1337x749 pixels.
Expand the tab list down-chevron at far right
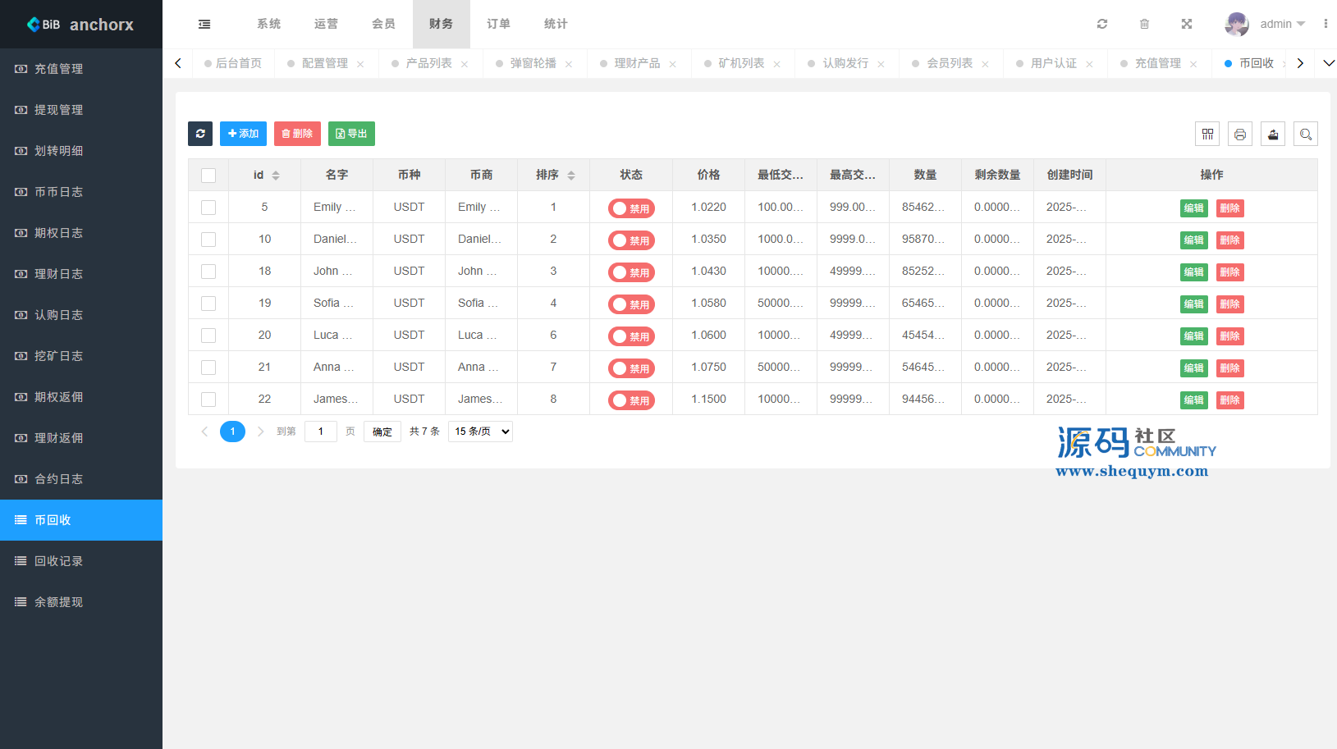pyautogui.click(x=1329, y=63)
